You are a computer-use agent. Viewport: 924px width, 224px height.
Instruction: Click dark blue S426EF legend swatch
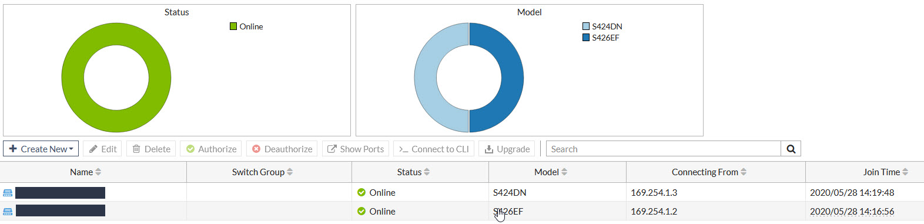[586, 38]
